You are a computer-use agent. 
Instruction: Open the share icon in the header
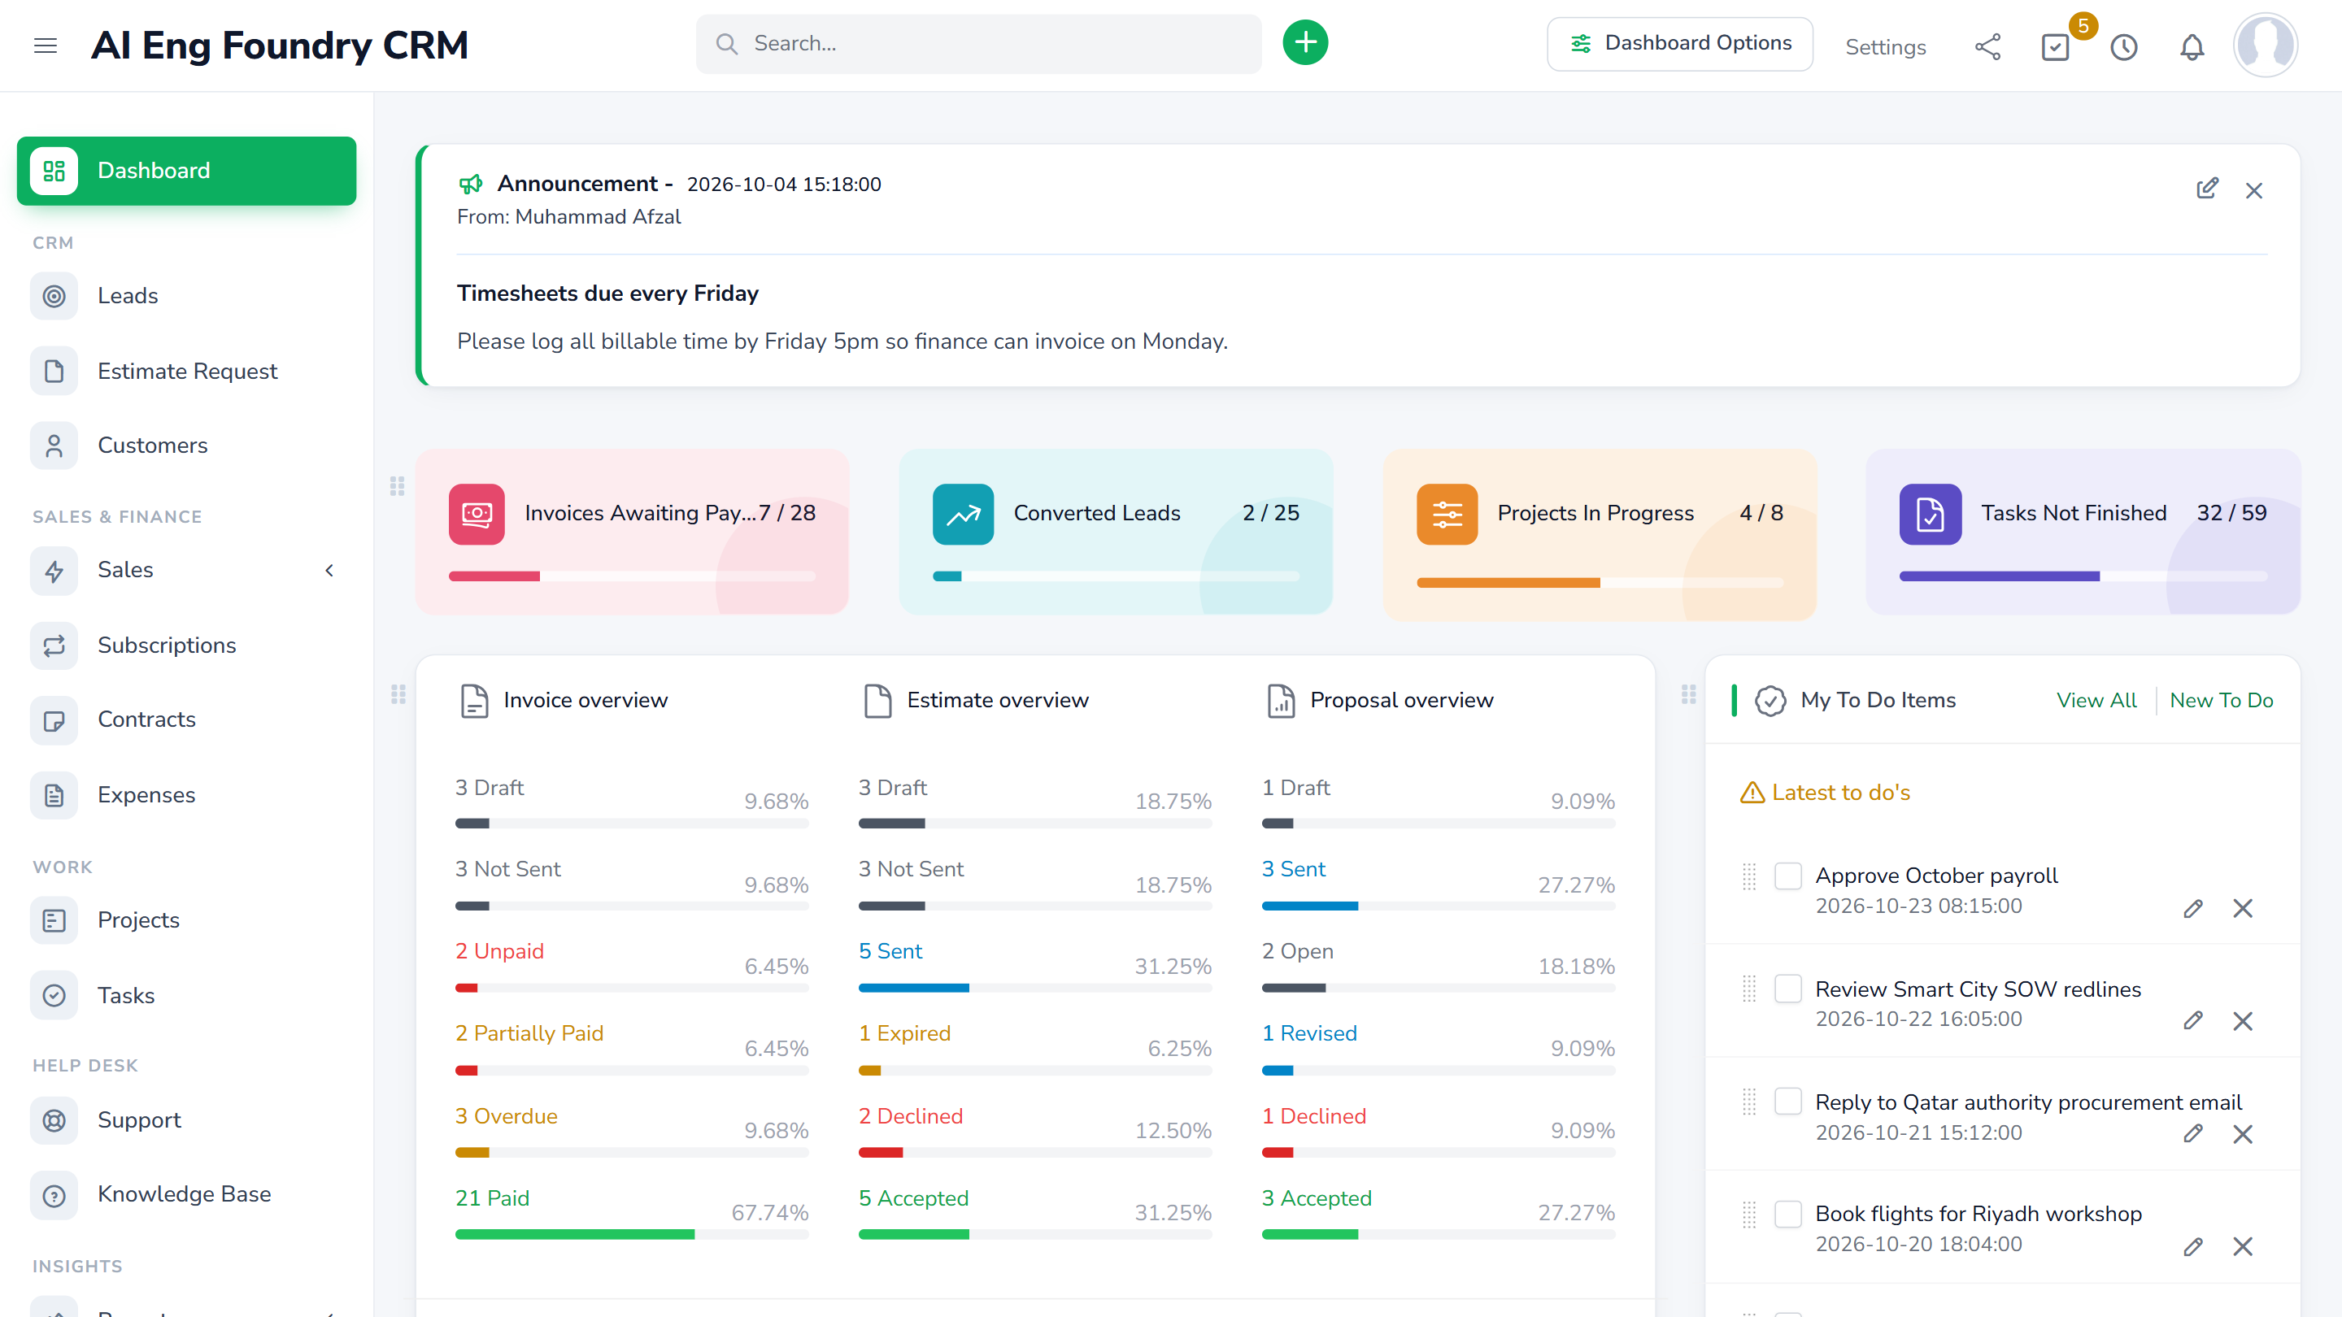pyautogui.click(x=1987, y=46)
